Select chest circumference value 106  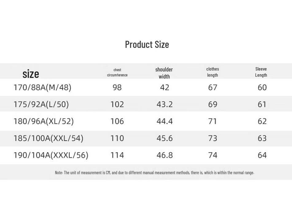(x=117, y=121)
